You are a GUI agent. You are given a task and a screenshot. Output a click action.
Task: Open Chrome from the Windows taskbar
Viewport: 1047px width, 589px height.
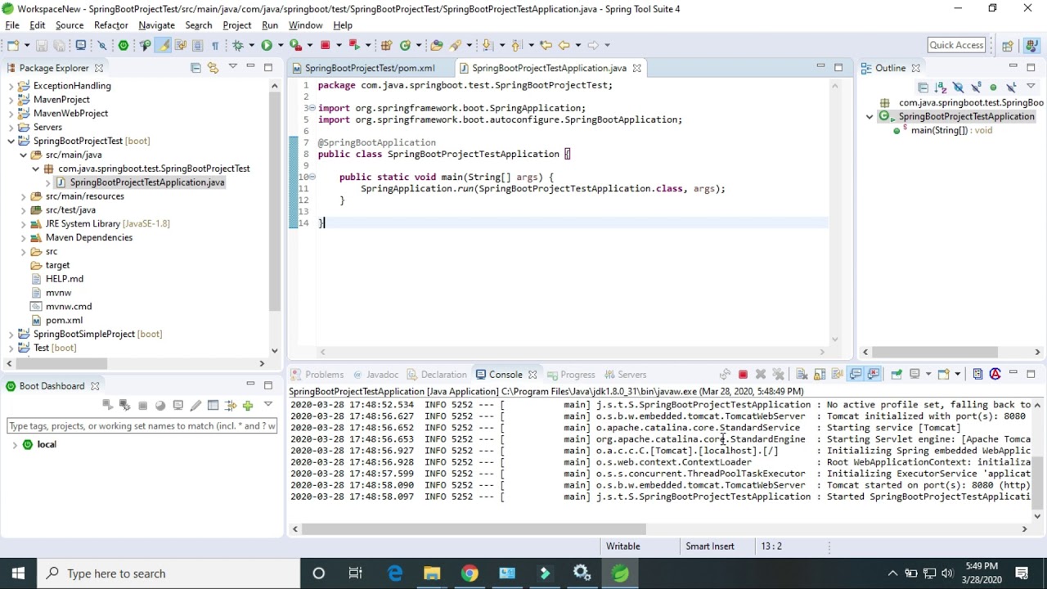click(470, 573)
